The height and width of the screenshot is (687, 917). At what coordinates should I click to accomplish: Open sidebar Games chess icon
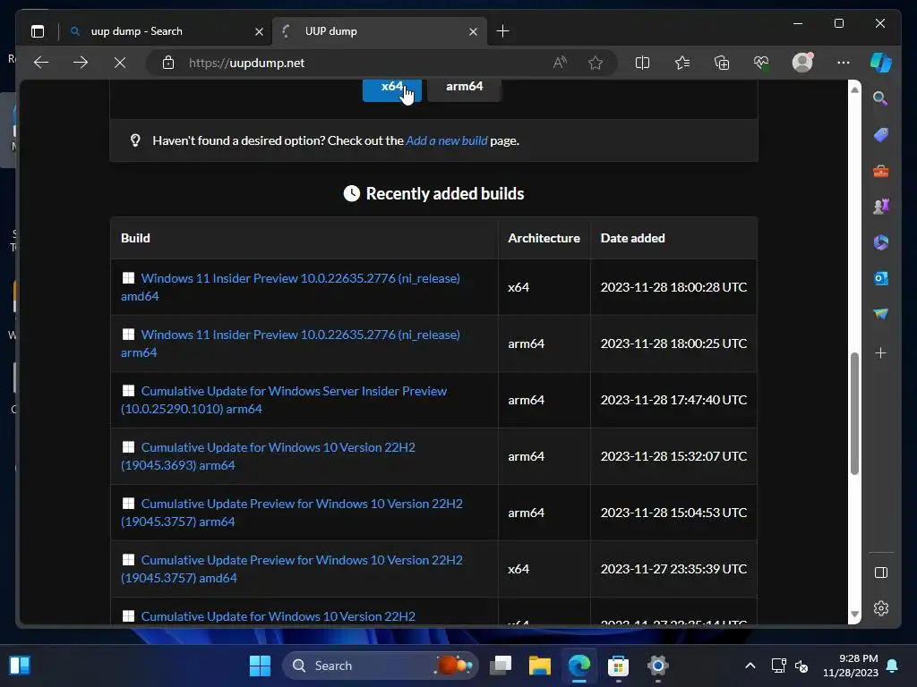881,207
